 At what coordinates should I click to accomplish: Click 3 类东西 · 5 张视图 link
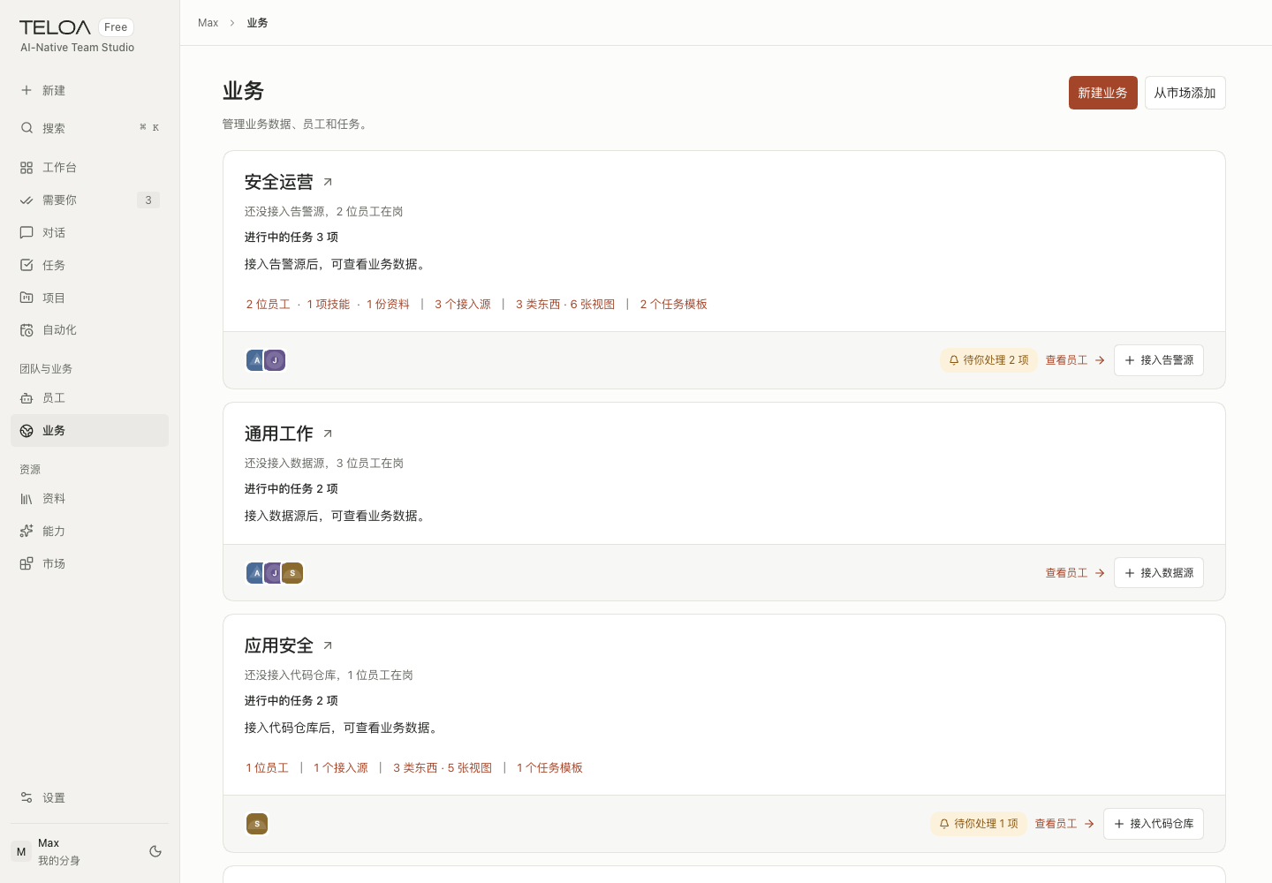pos(443,767)
